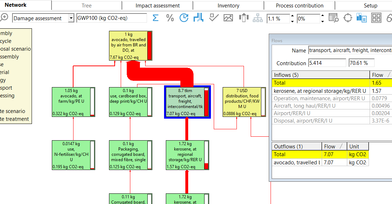Select Aircraft, long haul row
This screenshot has width=392, height=204.
[x=332, y=106]
